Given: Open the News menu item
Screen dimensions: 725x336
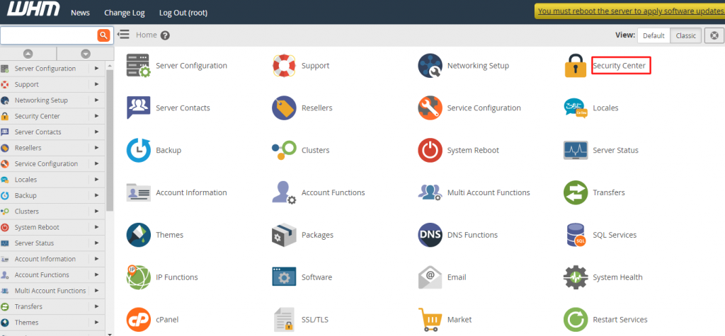Looking at the screenshot, I should pos(80,13).
